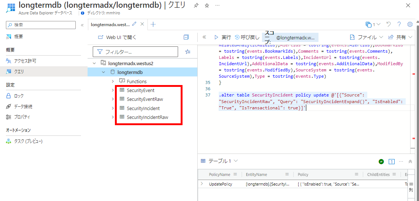Image resolution: width=419 pixels, height=201 pixels.
Task: Open PolicyName column menu
Action: (235, 174)
